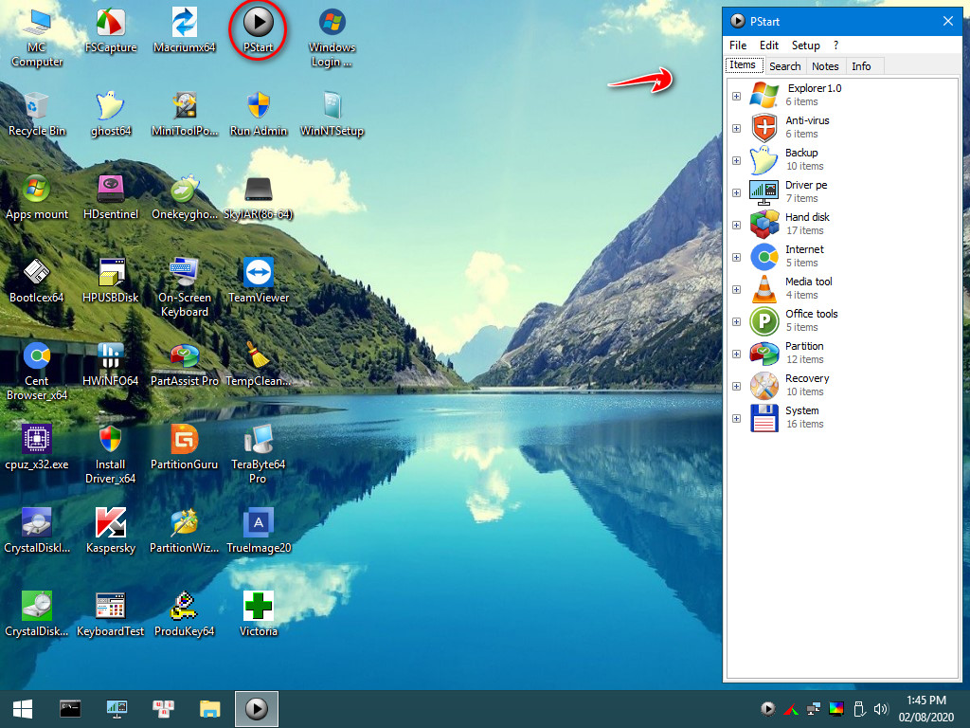Image resolution: width=970 pixels, height=728 pixels.
Task: Select the Recovery tree item label
Action: pyautogui.click(x=807, y=378)
